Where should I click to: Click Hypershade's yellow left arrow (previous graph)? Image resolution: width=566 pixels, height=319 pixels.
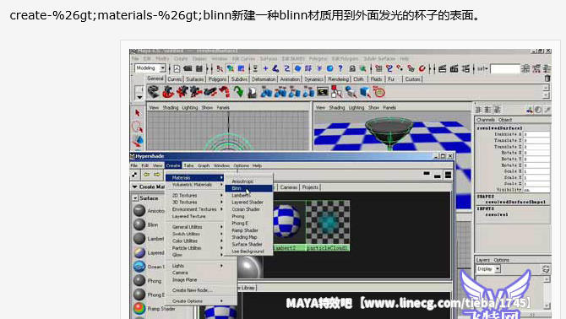coord(146,175)
